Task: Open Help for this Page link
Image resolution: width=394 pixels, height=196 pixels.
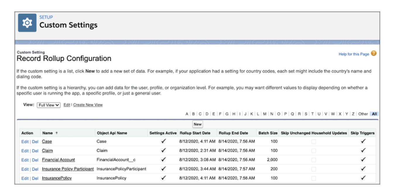Action: (x=354, y=54)
